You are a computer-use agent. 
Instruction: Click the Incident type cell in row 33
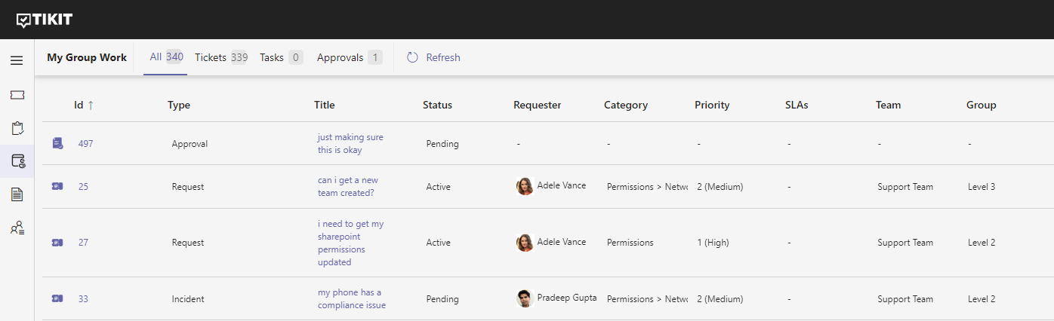click(x=188, y=299)
